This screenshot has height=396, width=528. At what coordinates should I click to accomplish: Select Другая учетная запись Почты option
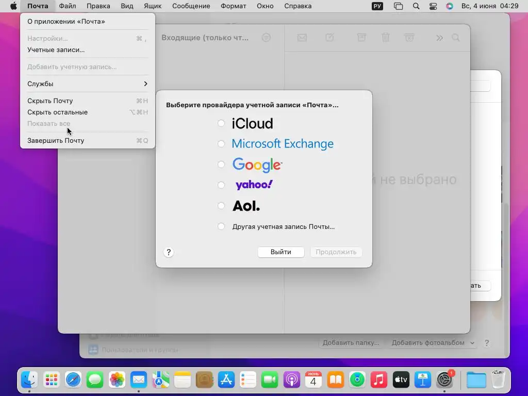[x=221, y=226]
